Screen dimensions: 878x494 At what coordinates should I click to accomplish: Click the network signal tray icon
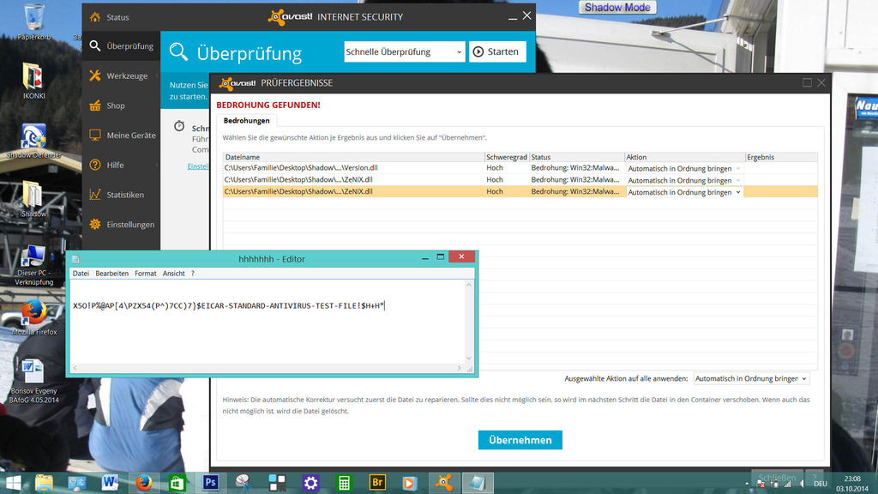tap(788, 484)
